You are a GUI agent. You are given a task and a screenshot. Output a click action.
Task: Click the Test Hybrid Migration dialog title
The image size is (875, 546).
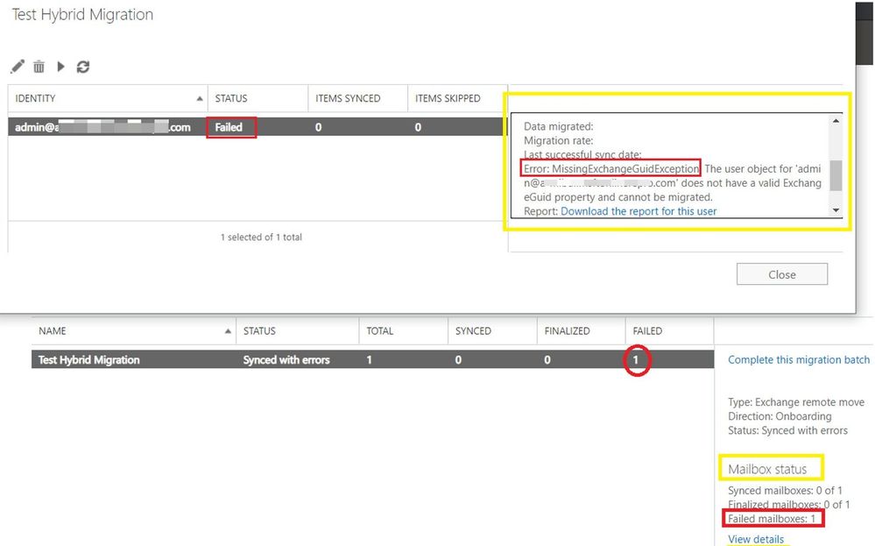point(82,15)
